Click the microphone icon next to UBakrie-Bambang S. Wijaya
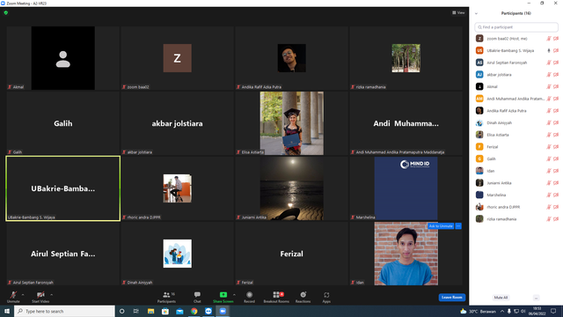 click(x=549, y=51)
